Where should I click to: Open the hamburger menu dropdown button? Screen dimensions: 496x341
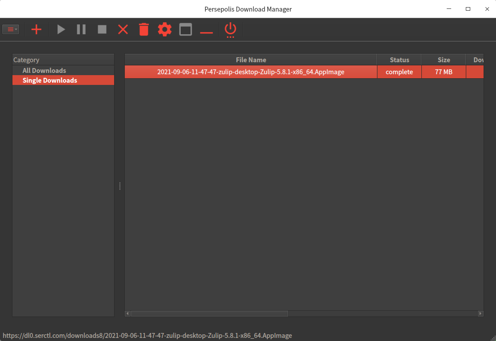click(11, 30)
